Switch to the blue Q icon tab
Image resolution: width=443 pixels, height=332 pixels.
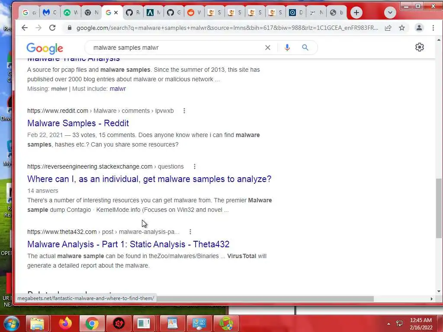pos(295,13)
